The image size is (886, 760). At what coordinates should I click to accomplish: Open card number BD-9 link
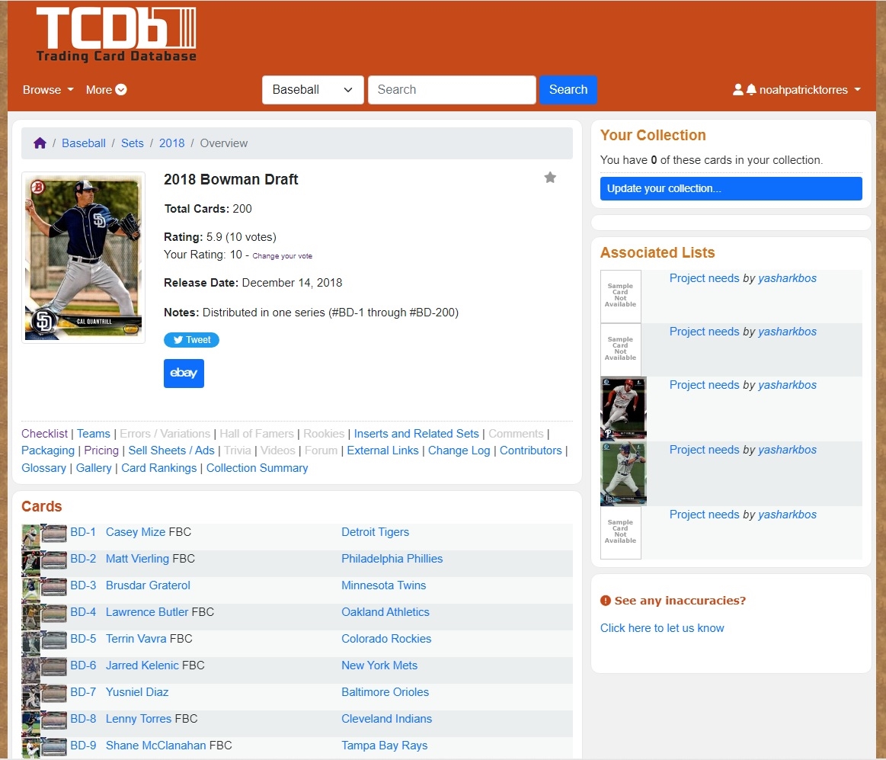pos(83,746)
